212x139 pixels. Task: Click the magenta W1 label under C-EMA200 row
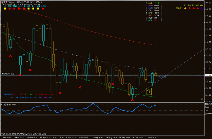pos(45,97)
